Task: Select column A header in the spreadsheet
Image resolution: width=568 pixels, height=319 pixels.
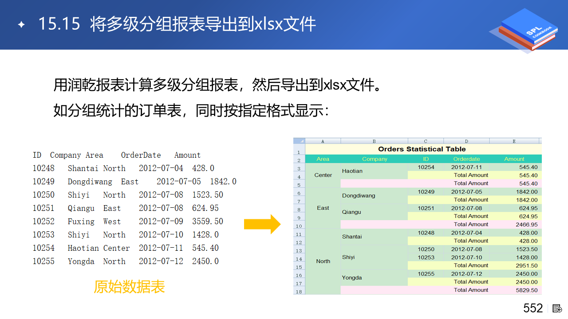Action: point(323,141)
